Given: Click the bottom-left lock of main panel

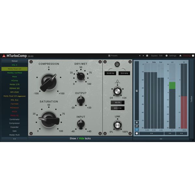Looking at the screenshot, I should point(31,134).
